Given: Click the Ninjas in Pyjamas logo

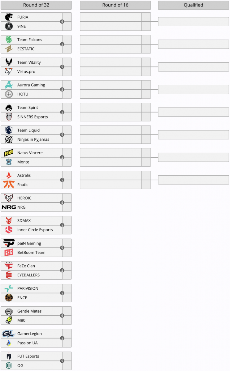Looking at the screenshot, I should (9, 139).
